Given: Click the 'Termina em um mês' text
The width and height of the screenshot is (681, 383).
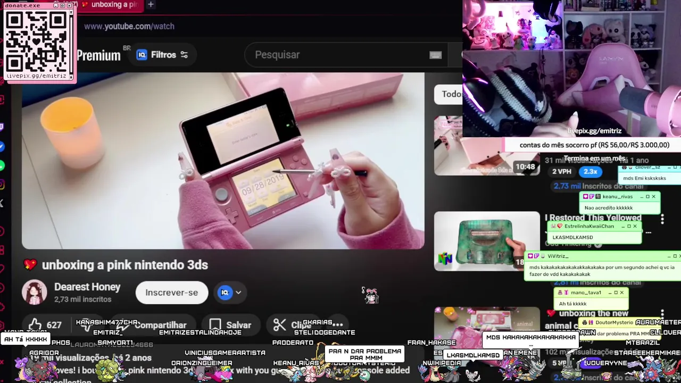Looking at the screenshot, I should click(595, 159).
